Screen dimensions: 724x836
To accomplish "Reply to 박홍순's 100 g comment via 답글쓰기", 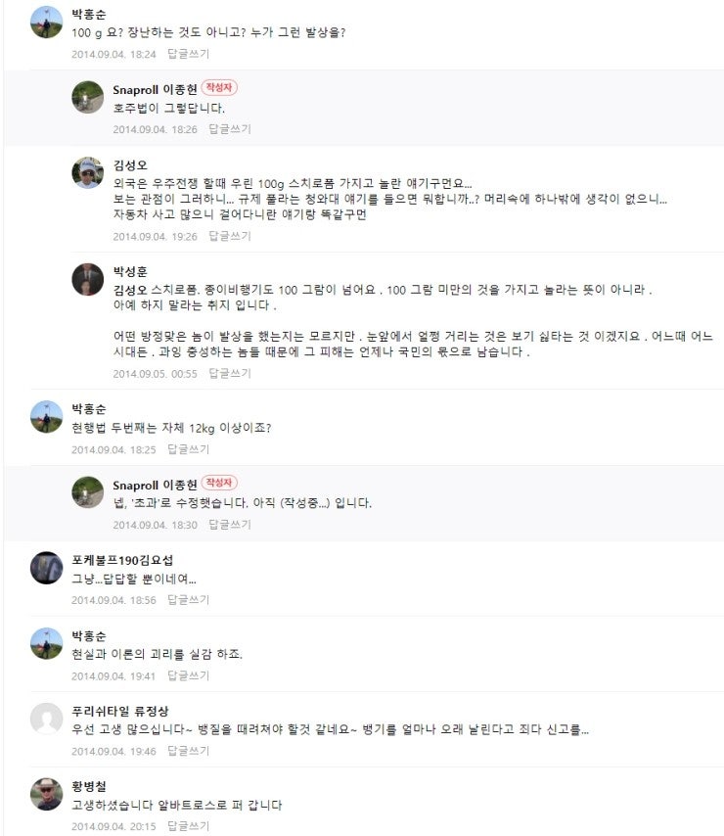I will point(188,54).
